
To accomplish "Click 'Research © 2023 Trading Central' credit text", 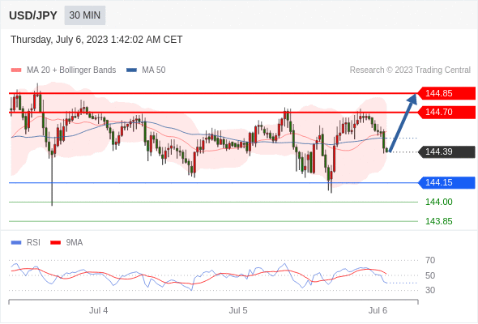I will (410, 70).
